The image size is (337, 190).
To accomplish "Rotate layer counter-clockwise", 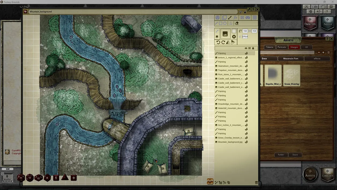I will pos(218,42).
